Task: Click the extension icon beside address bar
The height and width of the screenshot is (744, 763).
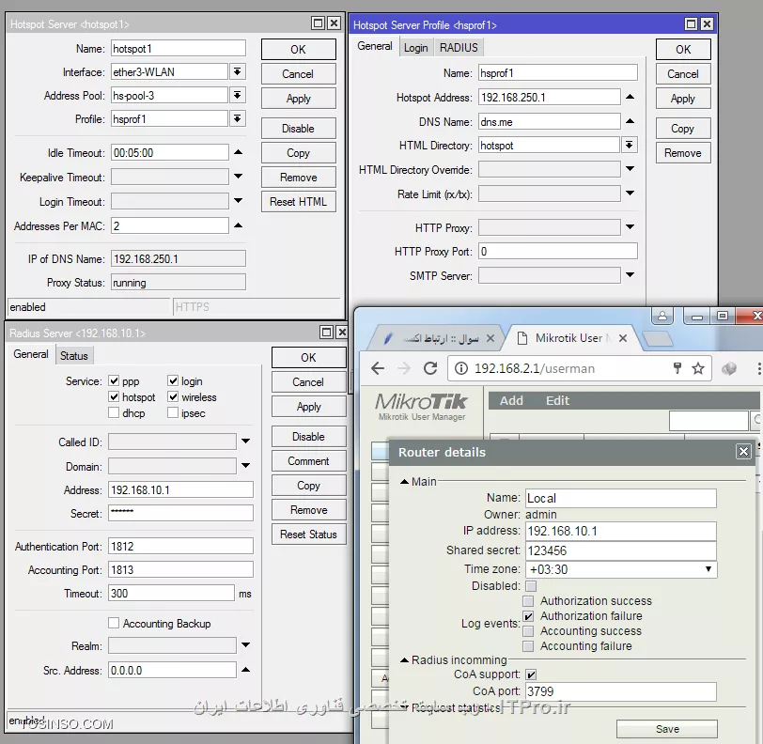Action: [729, 368]
